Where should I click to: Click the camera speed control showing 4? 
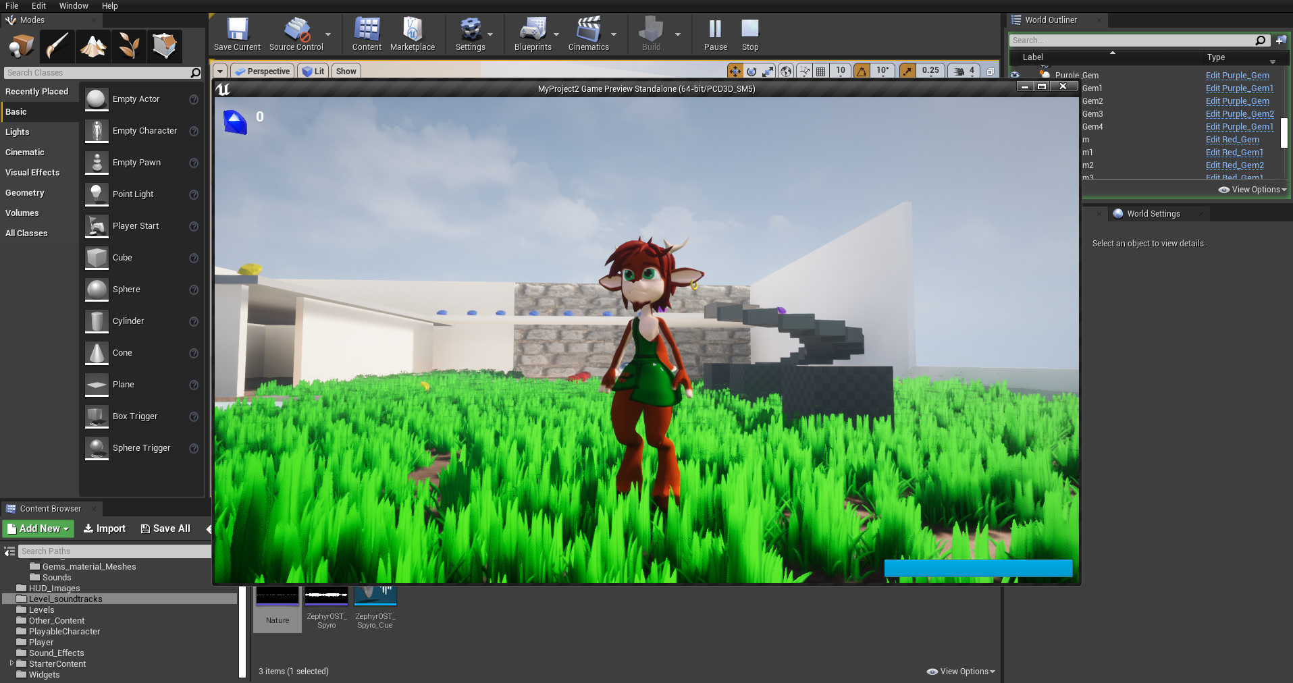click(964, 70)
